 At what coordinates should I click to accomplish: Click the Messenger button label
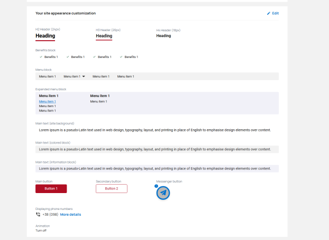[169, 181]
